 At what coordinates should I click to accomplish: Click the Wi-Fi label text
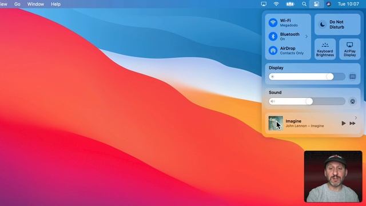[285, 21]
